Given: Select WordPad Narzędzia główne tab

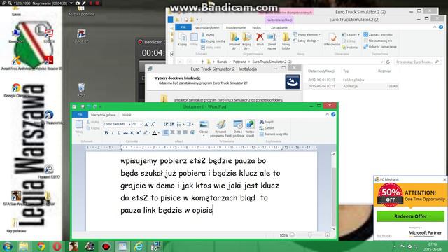Looking at the screenshot, I should point(104,115).
